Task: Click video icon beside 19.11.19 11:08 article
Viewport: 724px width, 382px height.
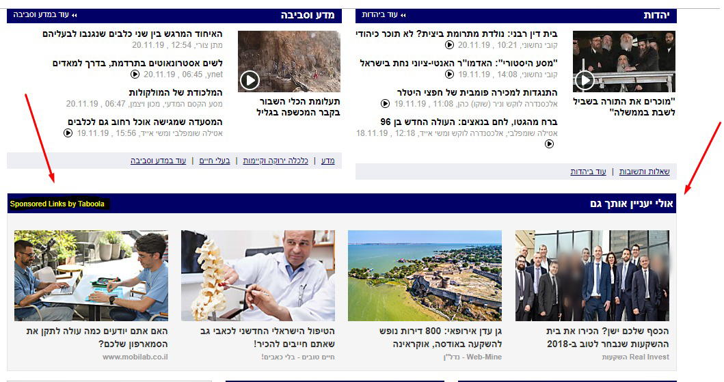Action: click(385, 104)
